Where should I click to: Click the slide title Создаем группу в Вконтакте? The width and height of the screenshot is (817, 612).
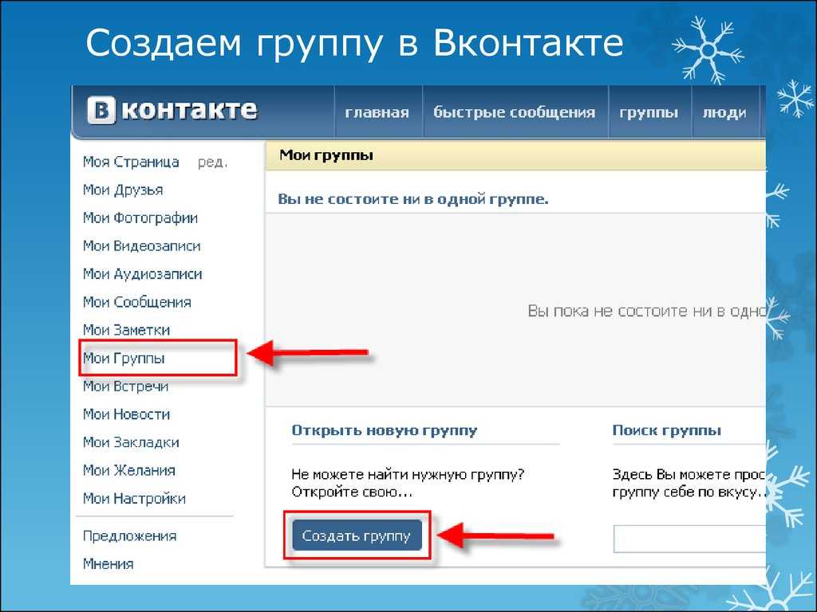[x=354, y=43]
